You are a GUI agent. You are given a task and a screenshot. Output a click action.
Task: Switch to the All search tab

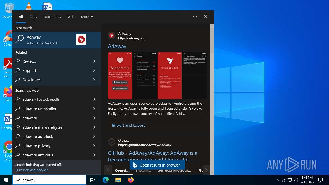point(21,17)
